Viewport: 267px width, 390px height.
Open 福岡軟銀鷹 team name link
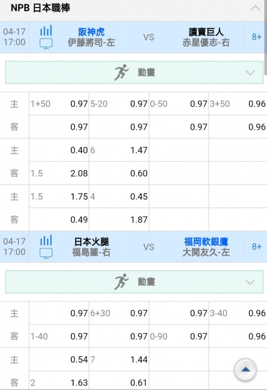click(206, 241)
